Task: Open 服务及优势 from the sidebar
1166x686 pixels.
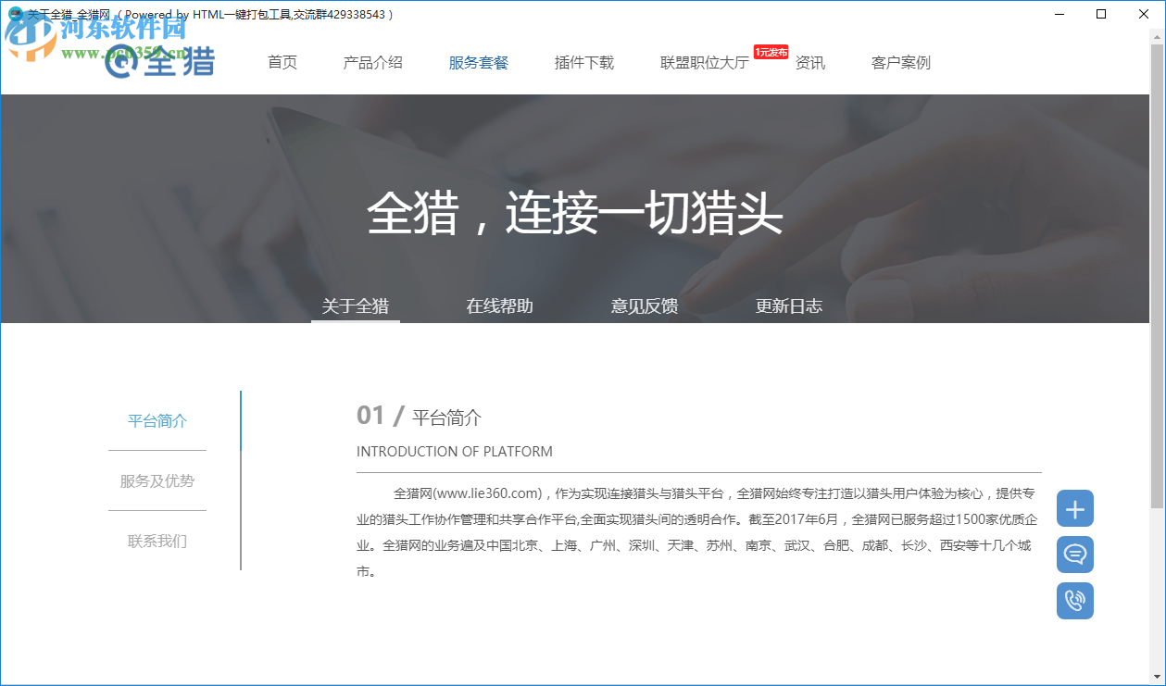Action: (157, 480)
